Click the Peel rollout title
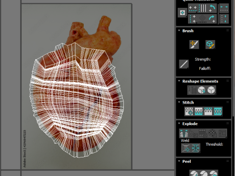The width and height of the screenshot is (235, 176). coord(187,161)
